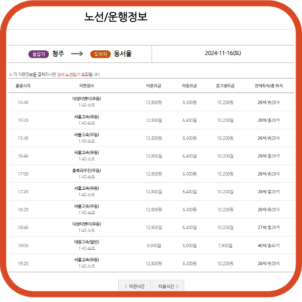302x302 pixels.
Task: Click the 15:40 departure time
Action: tap(23, 138)
